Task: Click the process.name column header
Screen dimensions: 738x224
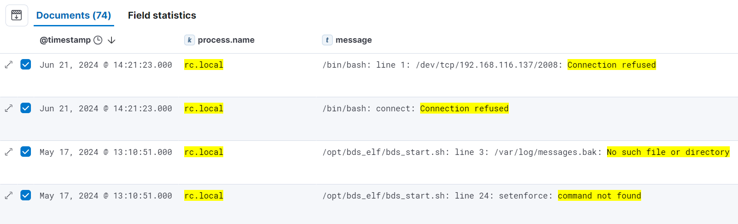Action: 226,40
